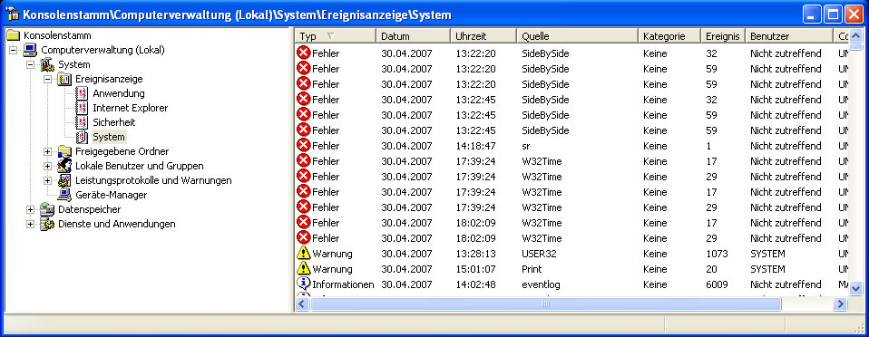Click the Leistungsprotokolle und Warnungen icon
The width and height of the screenshot is (869, 337).
tap(64, 180)
